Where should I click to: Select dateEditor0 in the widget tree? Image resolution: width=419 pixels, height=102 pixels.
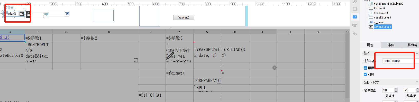click(x=382, y=27)
